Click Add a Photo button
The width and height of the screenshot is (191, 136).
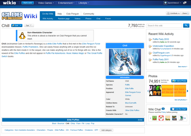[179, 81]
